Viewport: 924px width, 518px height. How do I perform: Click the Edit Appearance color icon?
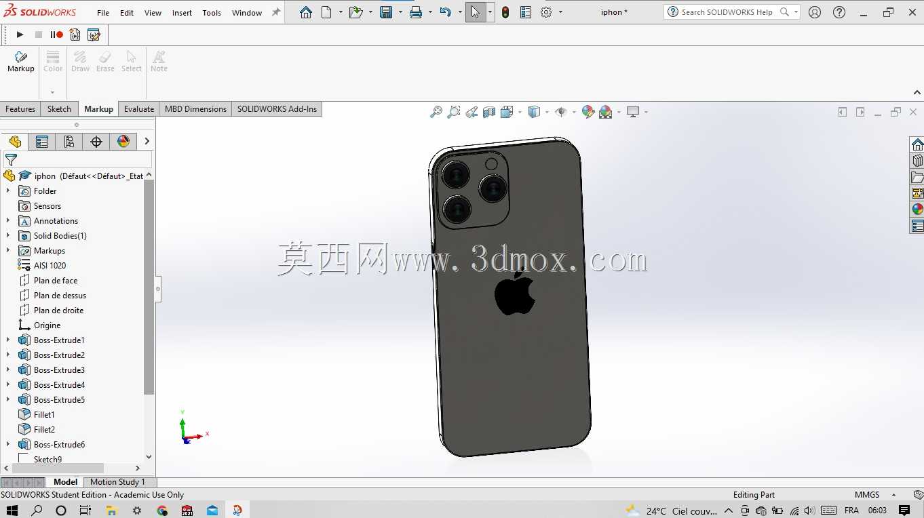tap(588, 112)
